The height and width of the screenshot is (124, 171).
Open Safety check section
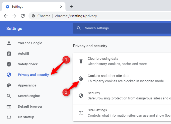pos(28,64)
